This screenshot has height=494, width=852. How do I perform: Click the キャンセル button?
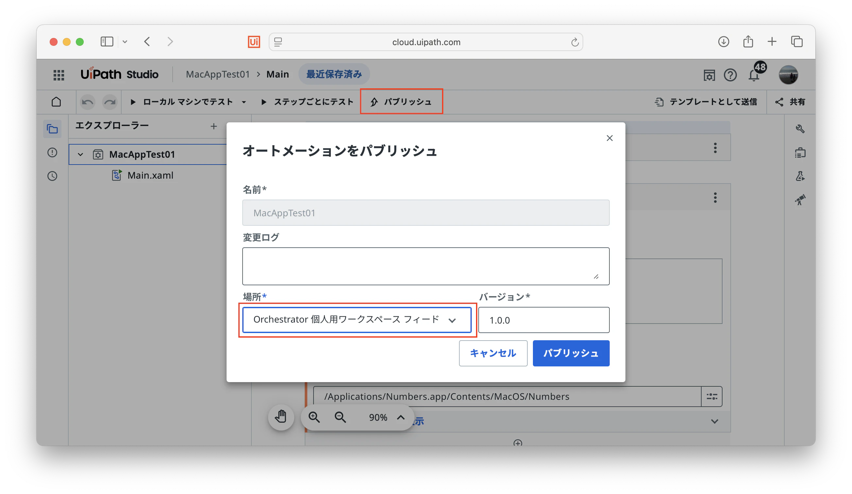pos(493,353)
